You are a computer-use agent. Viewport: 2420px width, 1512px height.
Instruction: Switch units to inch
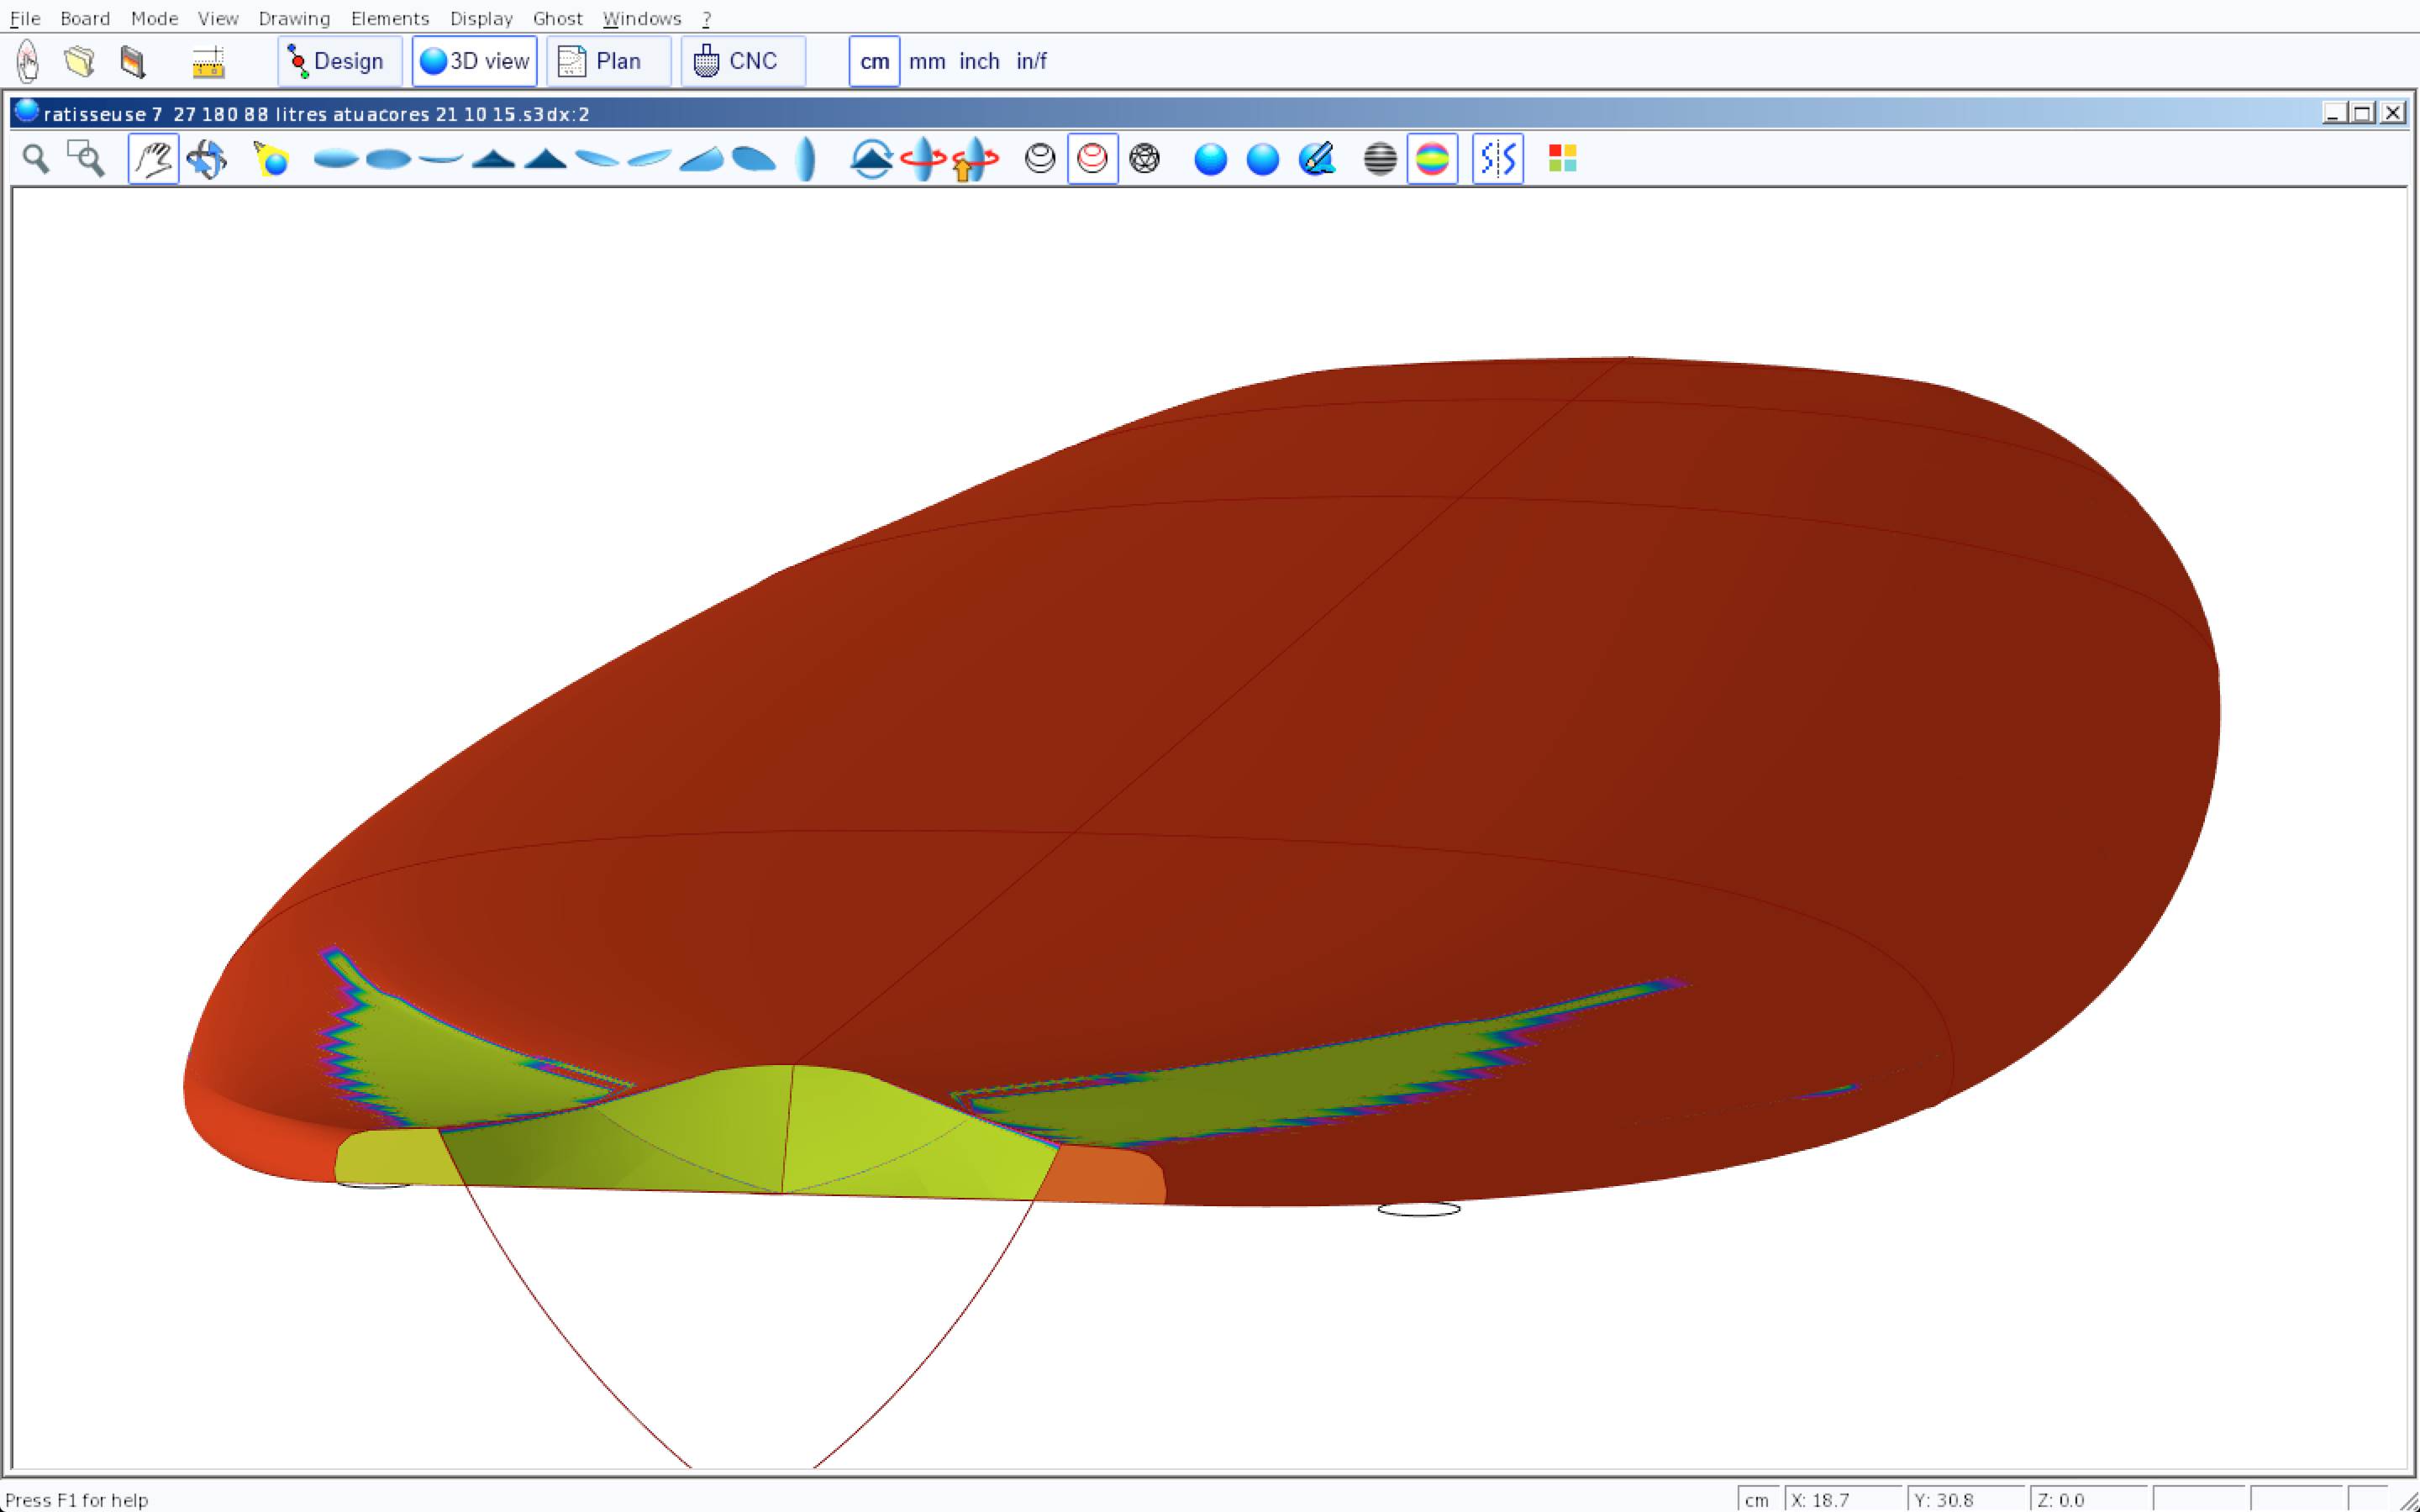pos(979,62)
